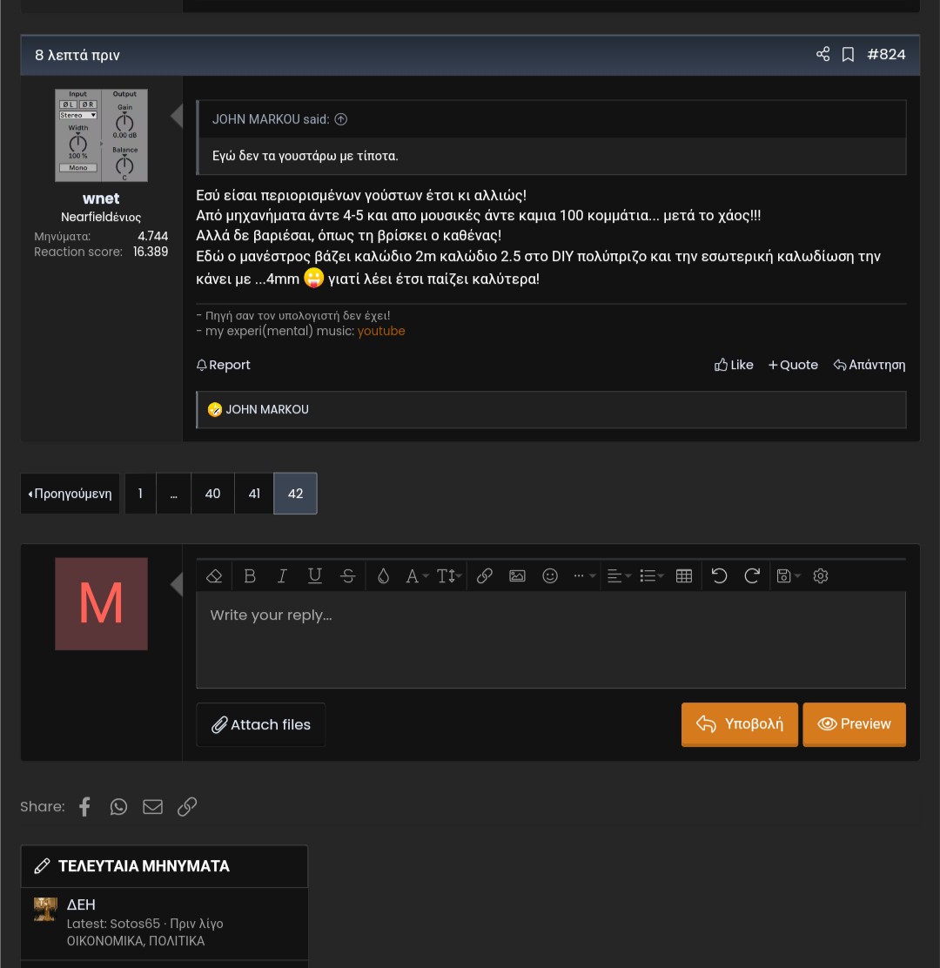The height and width of the screenshot is (968, 940).
Task: Toggle BB code mode gear icon
Action: click(x=820, y=576)
